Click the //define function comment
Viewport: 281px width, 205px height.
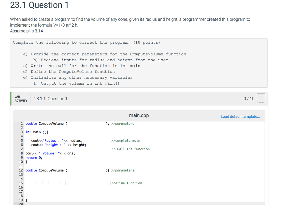click(126, 183)
